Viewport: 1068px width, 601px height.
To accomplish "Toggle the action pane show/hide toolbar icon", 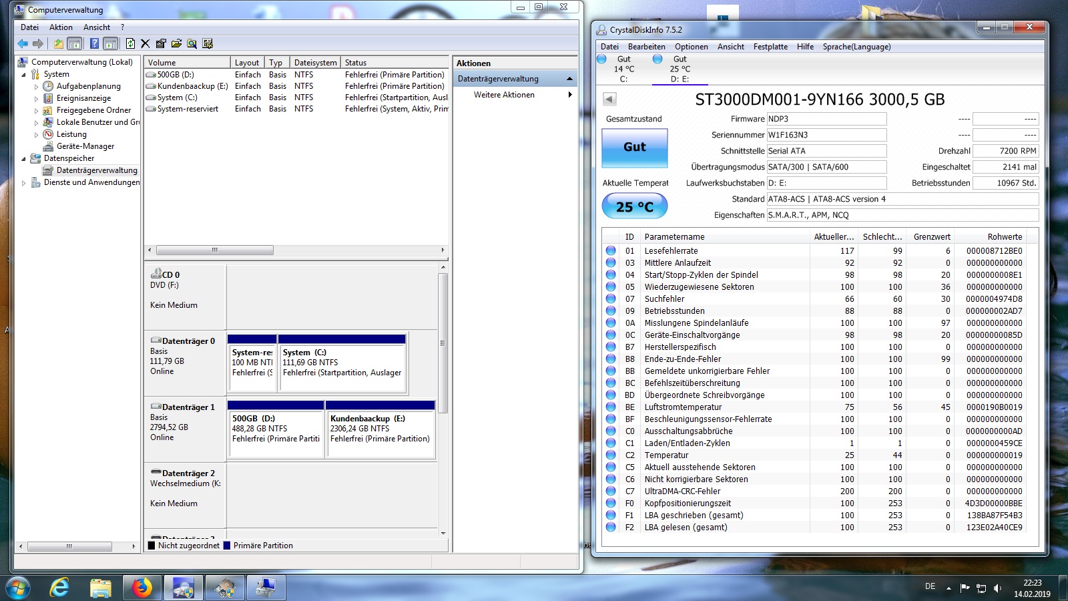I will 111,44.
